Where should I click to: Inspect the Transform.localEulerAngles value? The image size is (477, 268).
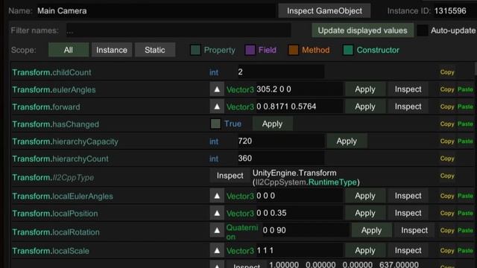pyautogui.click(x=408, y=196)
